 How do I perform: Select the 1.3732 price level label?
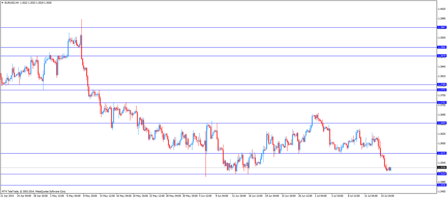tap(441, 102)
